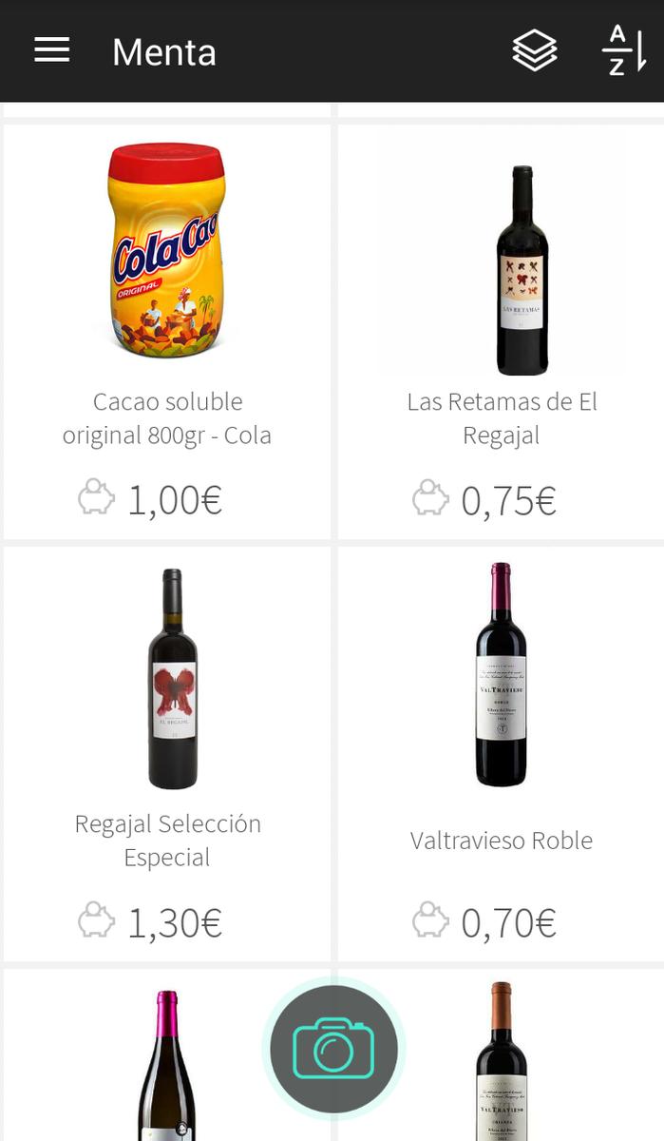Screen dimensions: 664x1141
Task: Tap piggy bank icon beside 0,75€
Action: coord(430,498)
